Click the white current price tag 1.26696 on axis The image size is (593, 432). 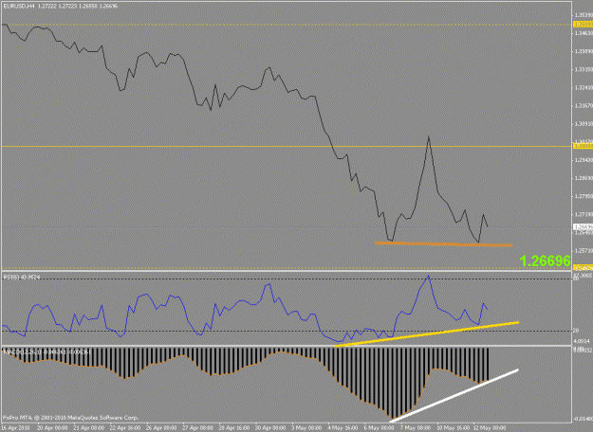(x=583, y=227)
